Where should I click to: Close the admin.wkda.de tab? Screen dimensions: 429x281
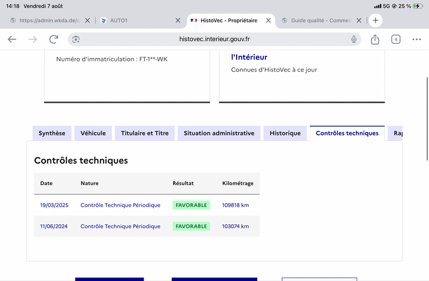[87, 20]
